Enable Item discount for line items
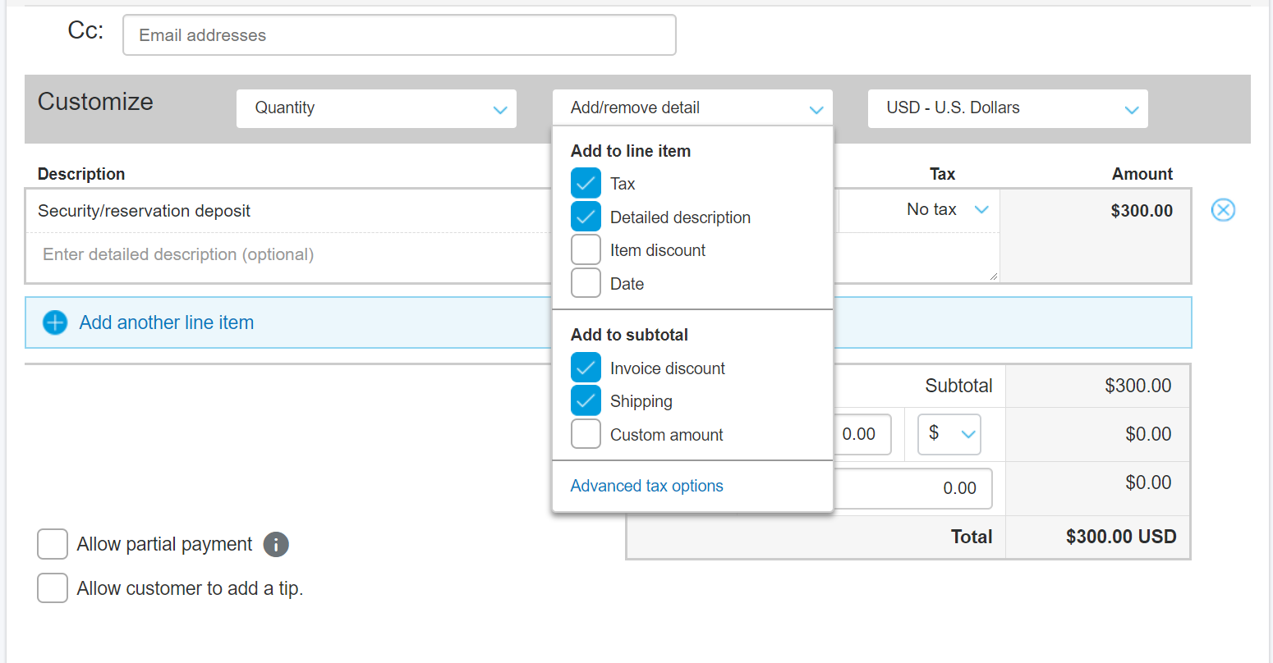This screenshot has width=1273, height=663. (586, 249)
